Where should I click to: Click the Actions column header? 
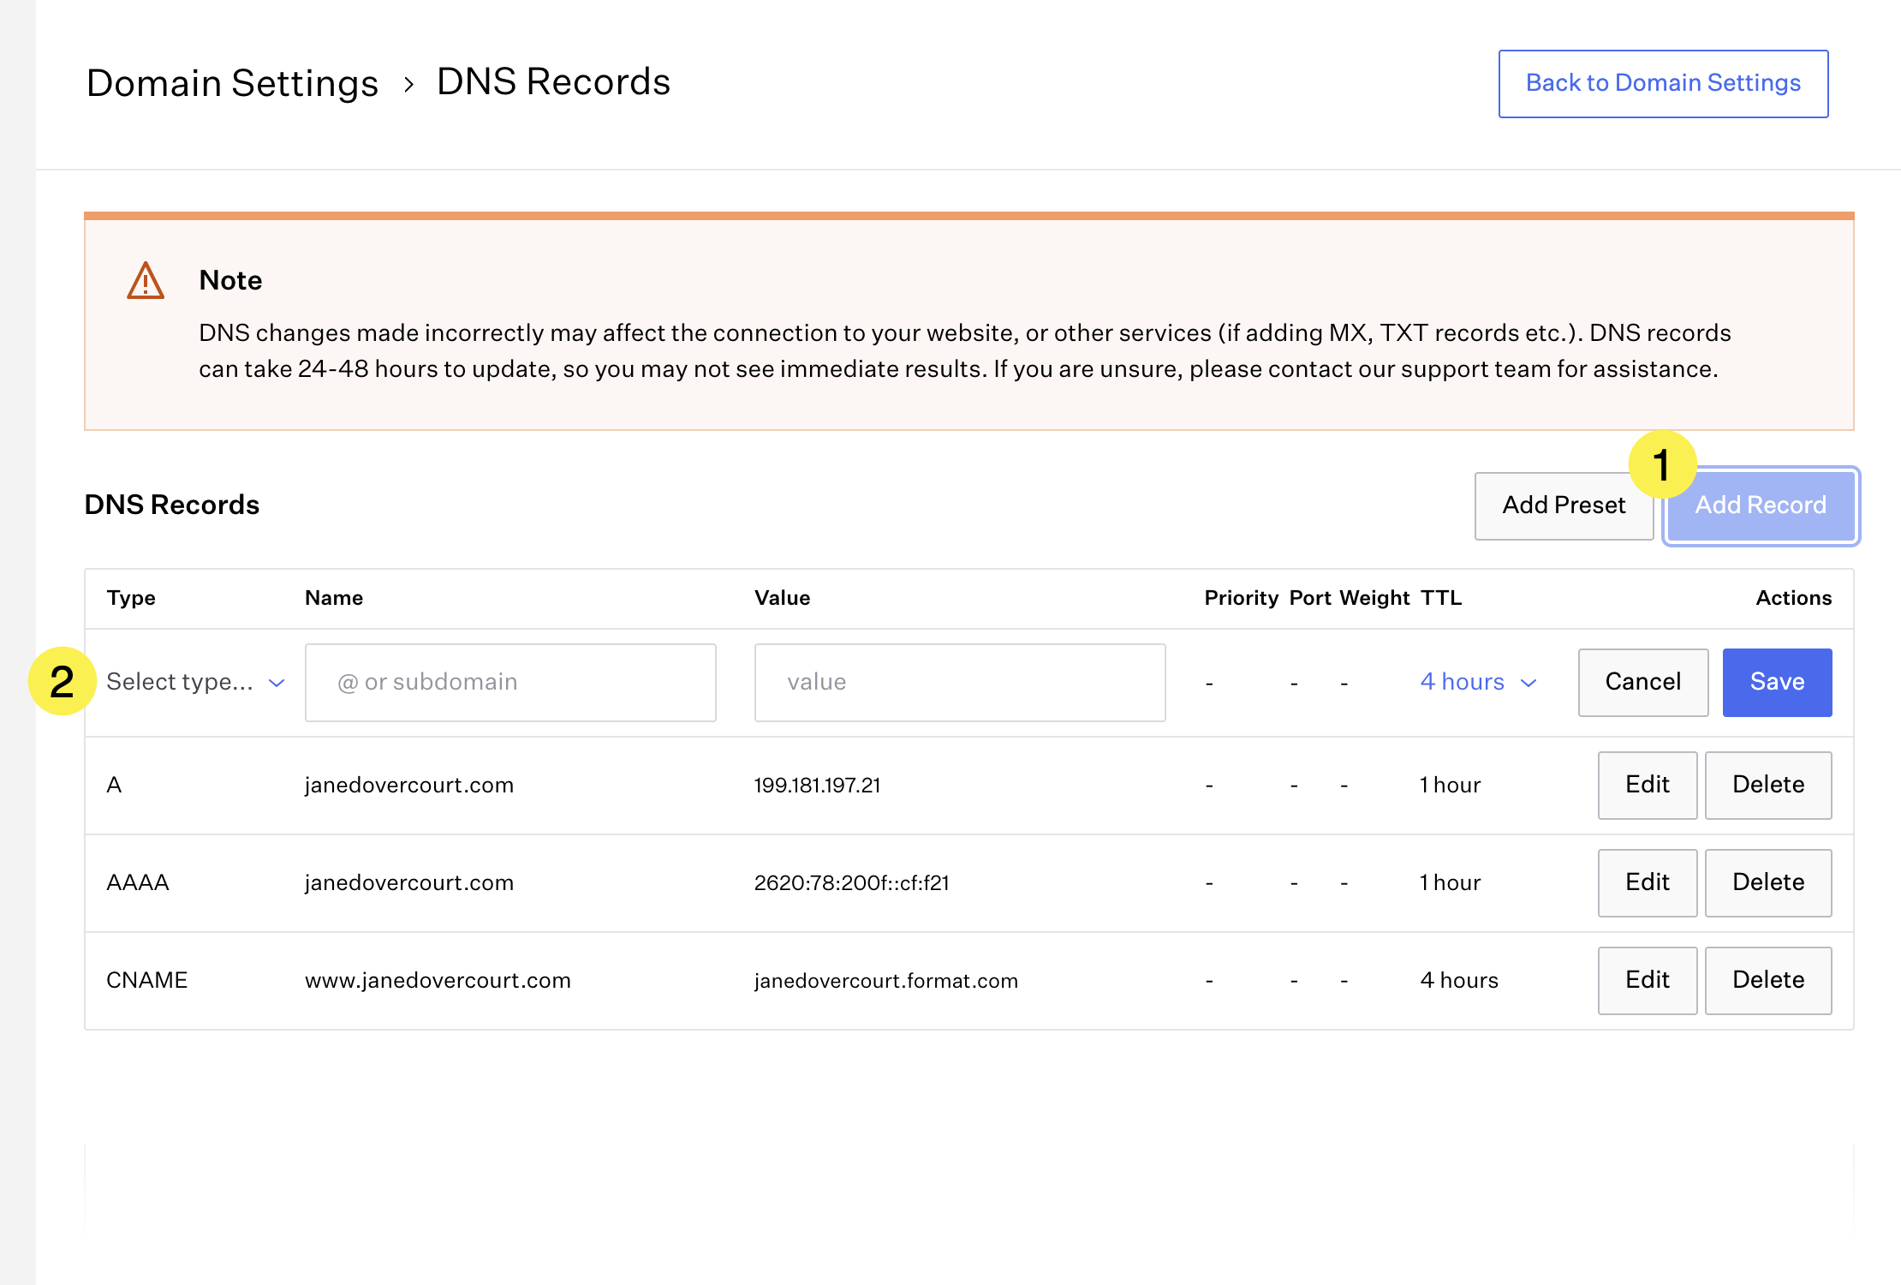(x=1793, y=598)
